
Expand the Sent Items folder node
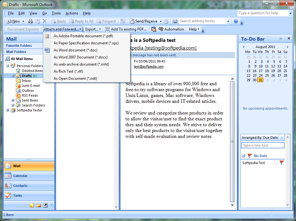pyautogui.click(x=13, y=100)
